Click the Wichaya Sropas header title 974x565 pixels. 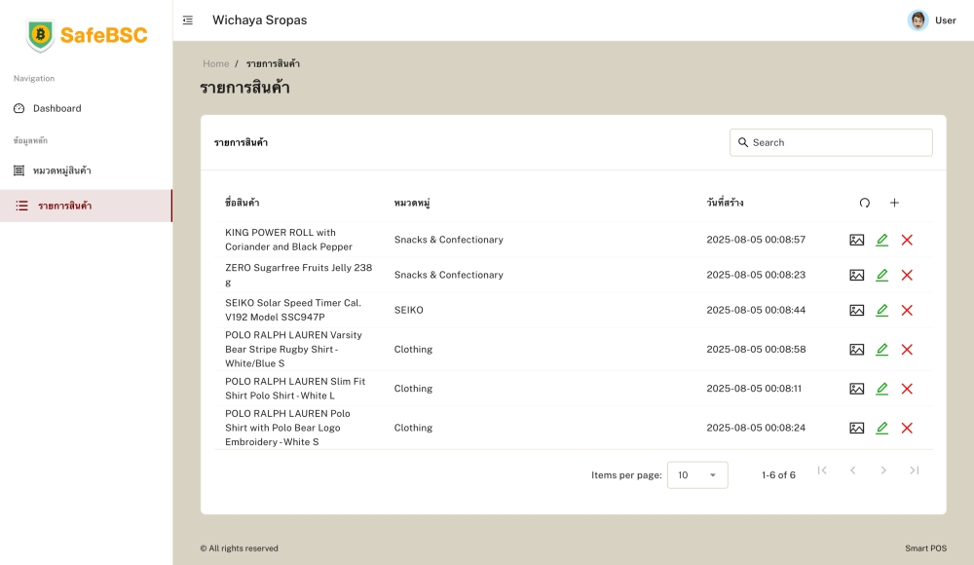(x=260, y=20)
